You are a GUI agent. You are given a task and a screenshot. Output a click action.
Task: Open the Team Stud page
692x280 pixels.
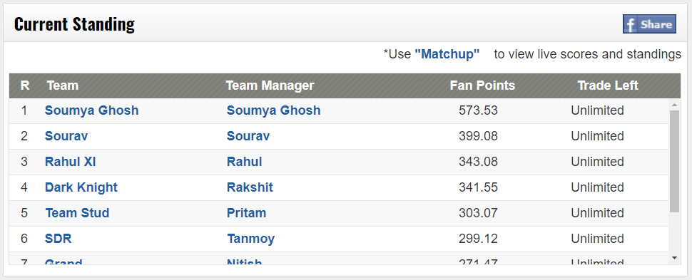(77, 212)
